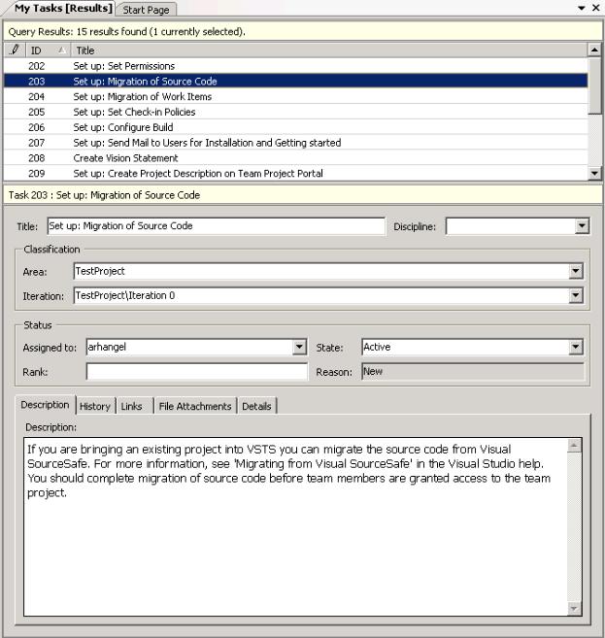Screen dimensions: 605x638
Task: Open the Assigned to dropdown
Action: (x=299, y=347)
